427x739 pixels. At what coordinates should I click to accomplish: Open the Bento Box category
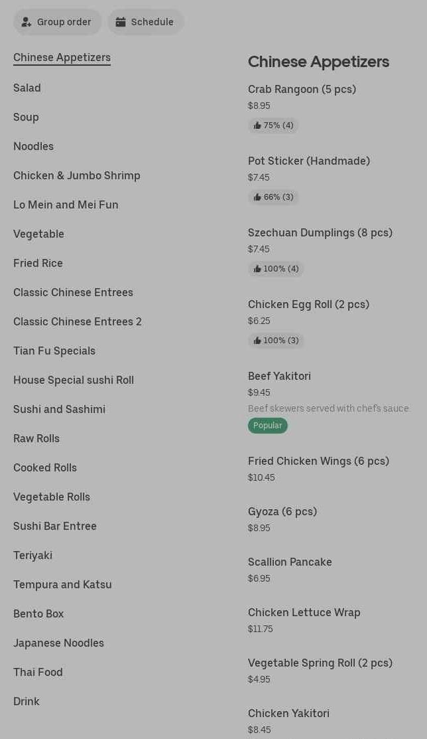click(x=38, y=614)
